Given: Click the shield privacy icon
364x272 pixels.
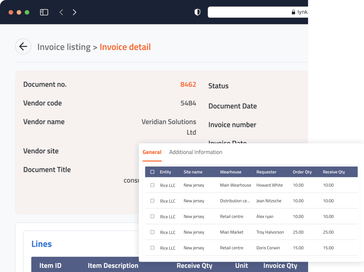Looking at the screenshot, I should click(197, 12).
